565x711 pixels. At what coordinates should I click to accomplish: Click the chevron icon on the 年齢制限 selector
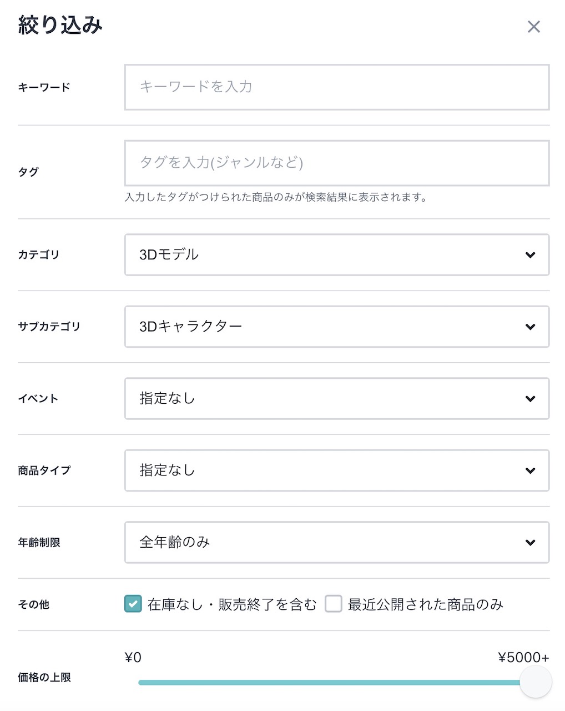pyautogui.click(x=530, y=543)
